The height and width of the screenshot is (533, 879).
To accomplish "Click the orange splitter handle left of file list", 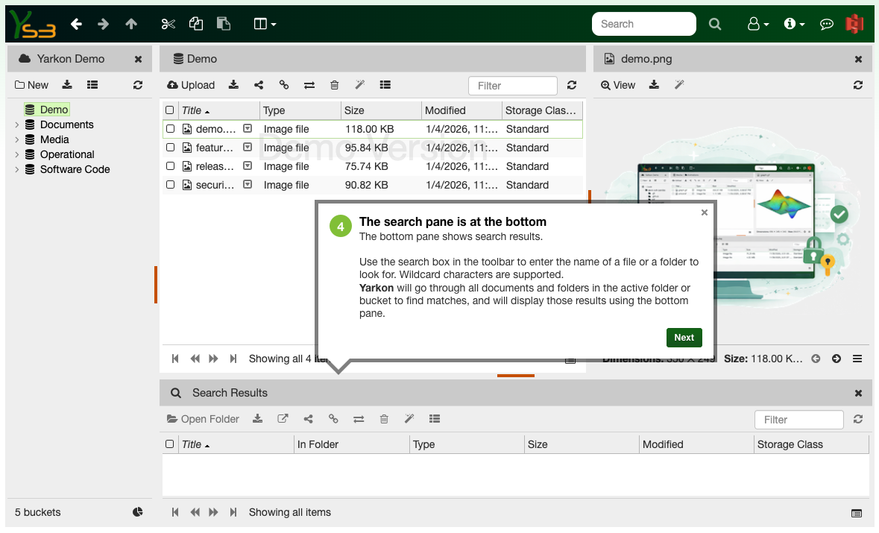I will [156, 285].
